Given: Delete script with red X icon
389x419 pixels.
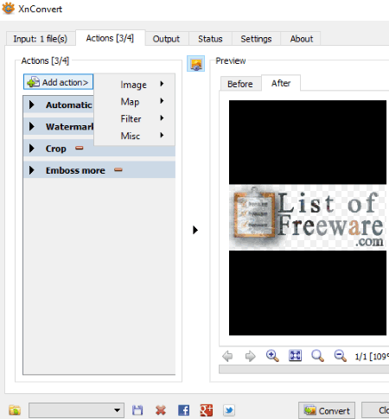Looking at the screenshot, I should point(161,410).
